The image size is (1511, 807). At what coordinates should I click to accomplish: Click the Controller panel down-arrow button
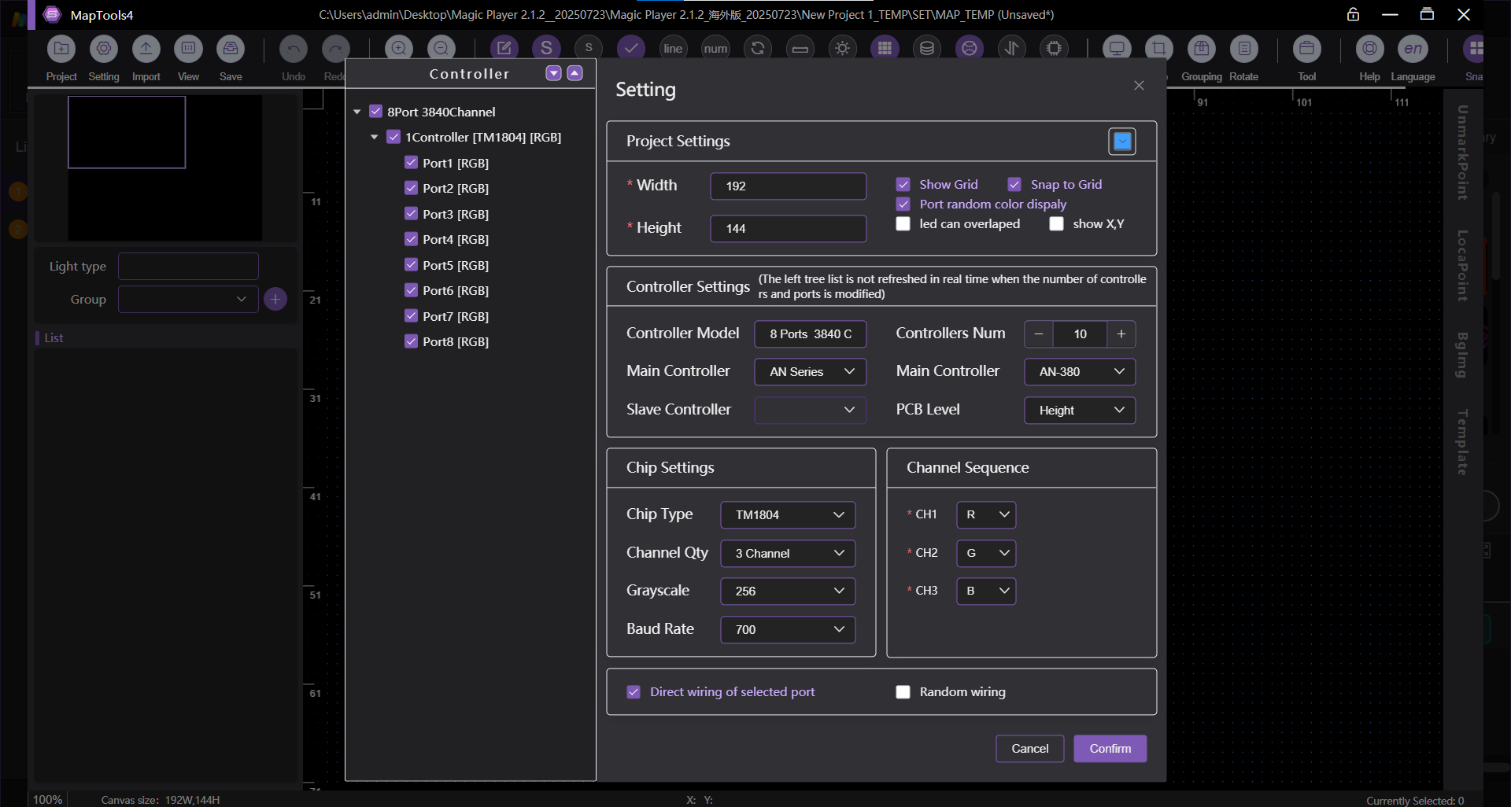pos(554,73)
